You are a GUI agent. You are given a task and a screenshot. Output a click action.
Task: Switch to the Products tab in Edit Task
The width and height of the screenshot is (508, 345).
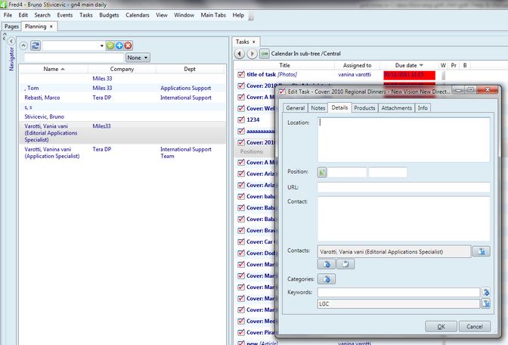coord(364,108)
